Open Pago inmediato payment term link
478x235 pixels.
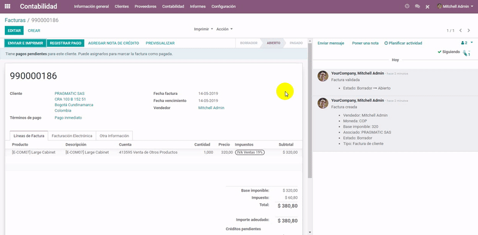[x=68, y=117]
